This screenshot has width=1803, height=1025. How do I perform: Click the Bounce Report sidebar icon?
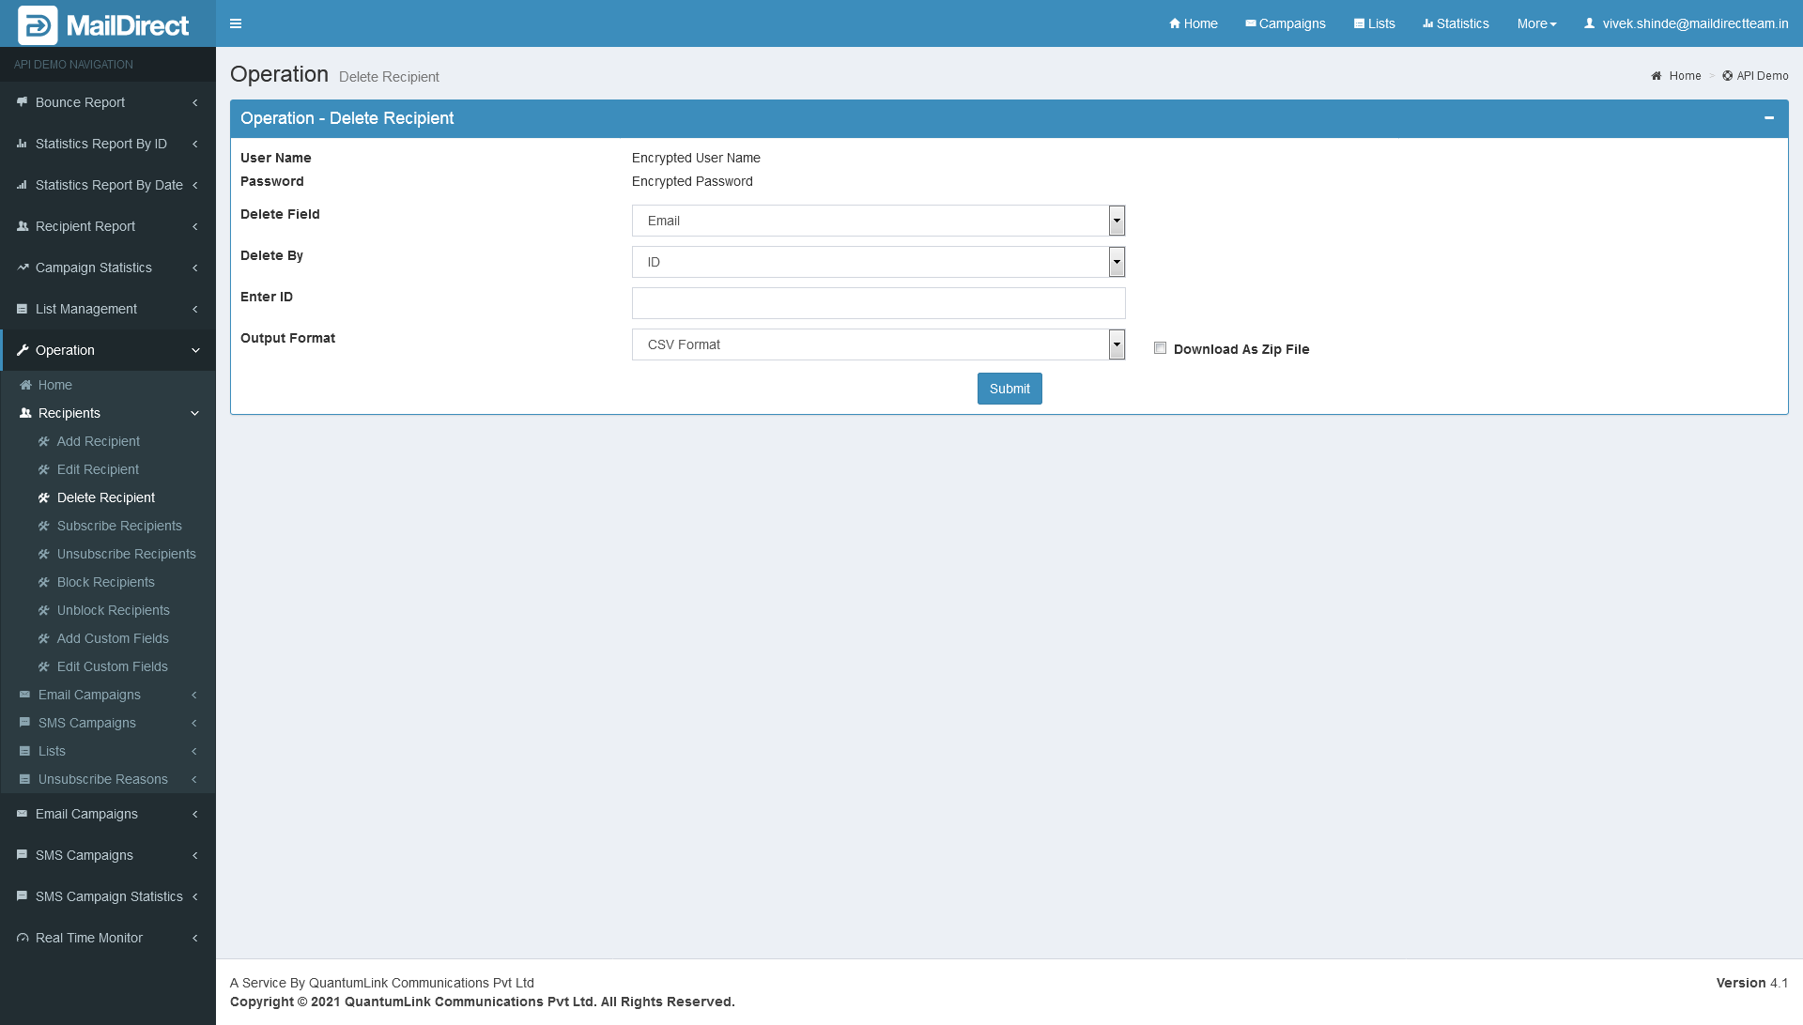pos(22,102)
